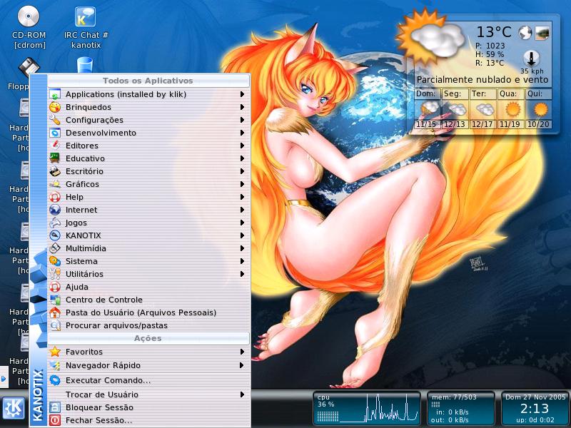Open the Gráficos menu entry
Image resolution: width=571 pixels, height=428 pixels.
[148, 184]
